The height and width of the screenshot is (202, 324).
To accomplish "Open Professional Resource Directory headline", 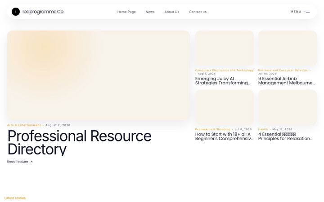I will [x=79, y=142].
